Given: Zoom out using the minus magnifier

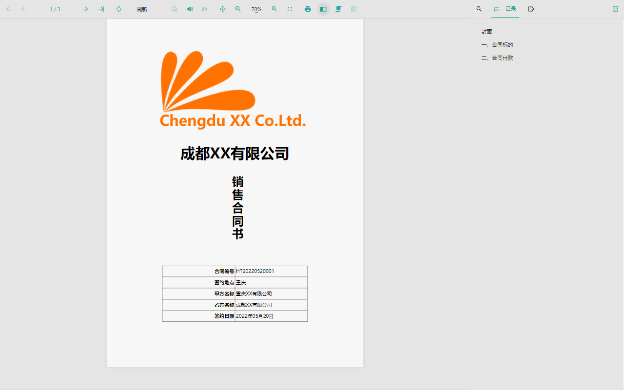Looking at the screenshot, I should click(x=238, y=9).
